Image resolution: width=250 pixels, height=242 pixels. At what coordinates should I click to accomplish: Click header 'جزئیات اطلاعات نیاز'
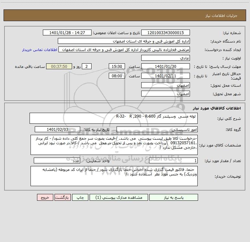pyautogui.click(x=221, y=16)
